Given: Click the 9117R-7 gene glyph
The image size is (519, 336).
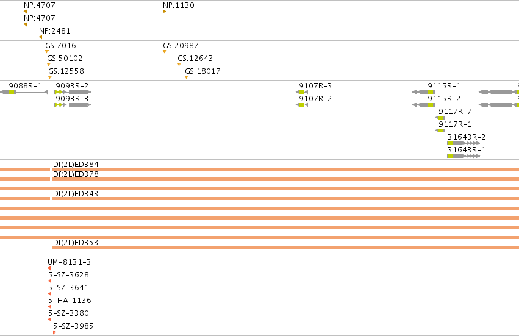Looking at the screenshot, I should coord(440,118).
